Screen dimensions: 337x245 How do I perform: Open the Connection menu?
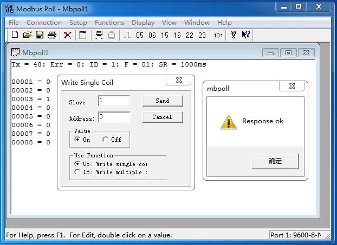44,23
